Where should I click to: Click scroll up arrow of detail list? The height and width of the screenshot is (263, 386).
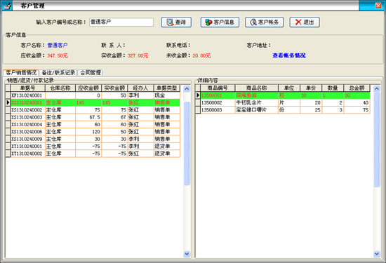coord(377,88)
